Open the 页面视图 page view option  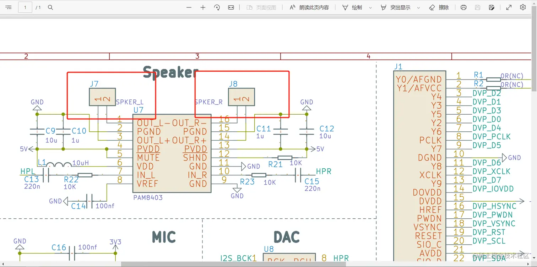click(x=261, y=7)
